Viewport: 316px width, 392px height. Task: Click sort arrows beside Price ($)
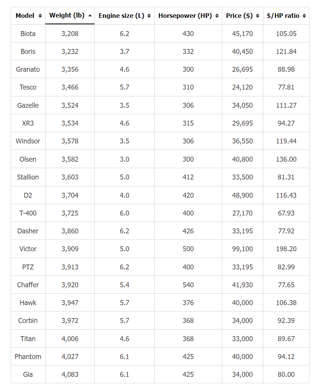pos(258,16)
